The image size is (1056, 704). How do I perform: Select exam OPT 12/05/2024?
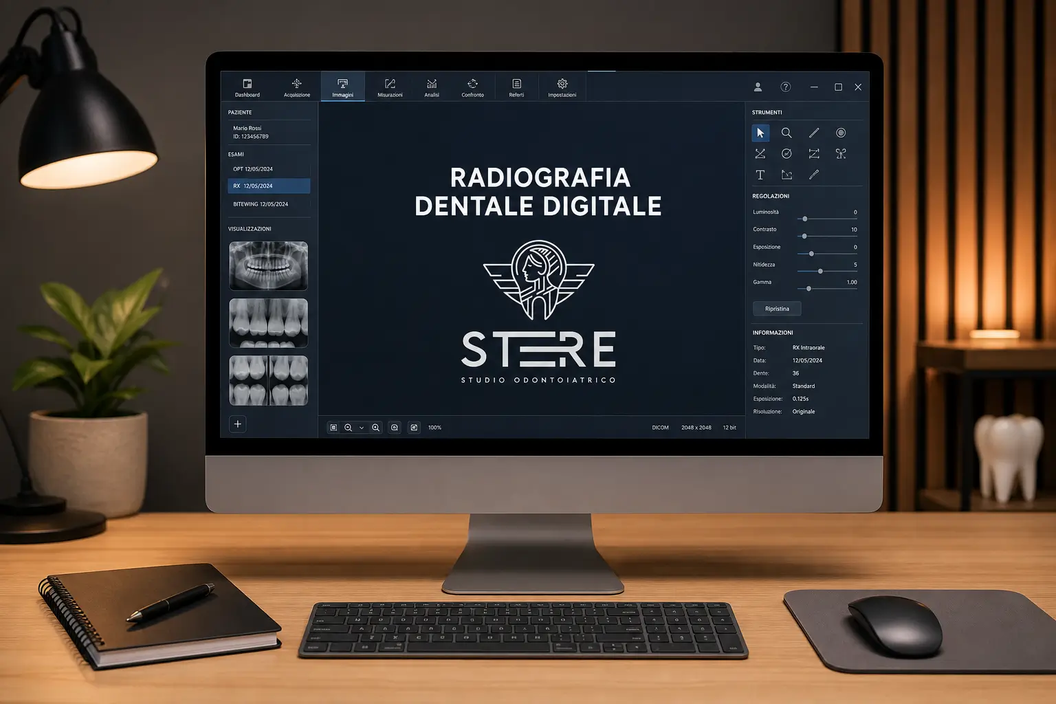click(269, 169)
